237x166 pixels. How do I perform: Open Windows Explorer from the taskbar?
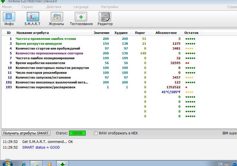[x=36, y=164]
